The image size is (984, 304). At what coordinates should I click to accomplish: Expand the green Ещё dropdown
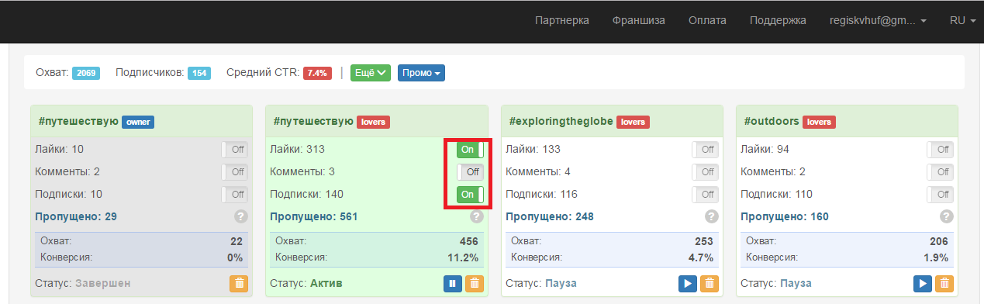371,73
